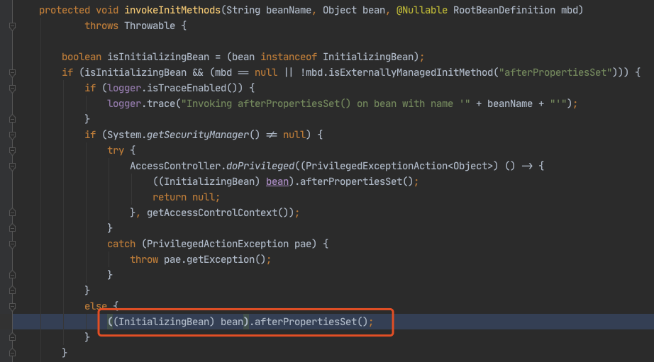The image size is (654, 362).
Task: Click the underlined "bean" inside the lambda
Action: 277,181
